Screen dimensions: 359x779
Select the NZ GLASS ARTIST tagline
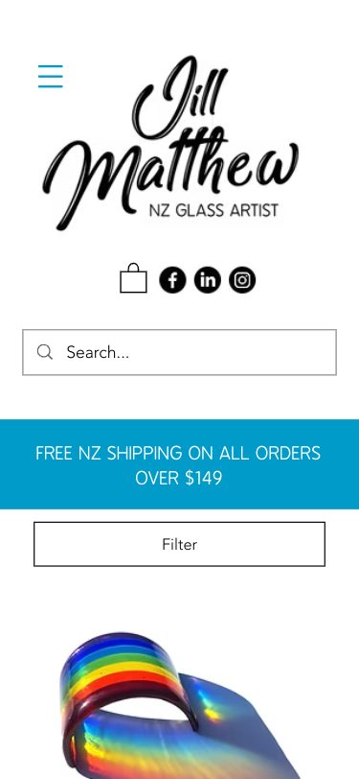[213, 210]
